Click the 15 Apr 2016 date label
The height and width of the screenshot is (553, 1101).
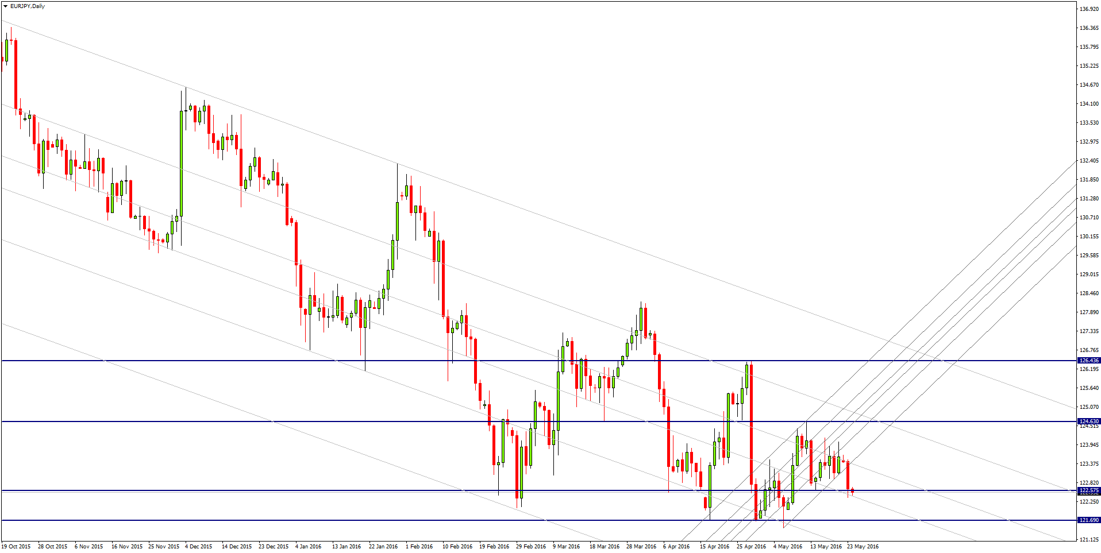pyautogui.click(x=714, y=547)
